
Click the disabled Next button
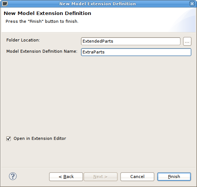coord(101,177)
